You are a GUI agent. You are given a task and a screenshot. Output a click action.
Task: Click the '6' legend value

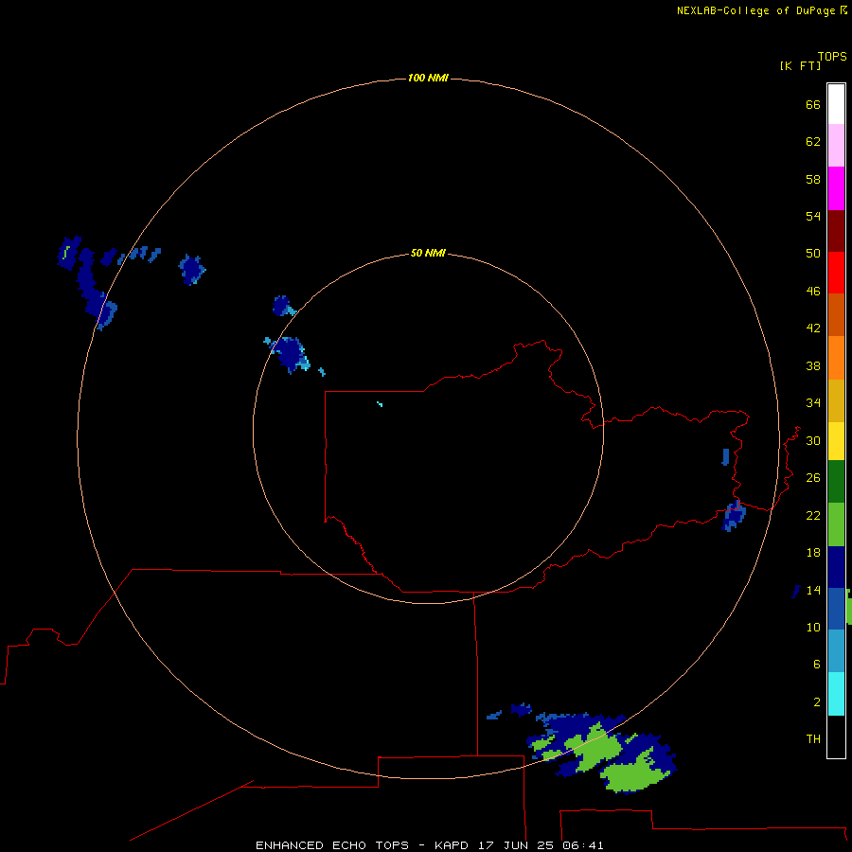[817, 665]
